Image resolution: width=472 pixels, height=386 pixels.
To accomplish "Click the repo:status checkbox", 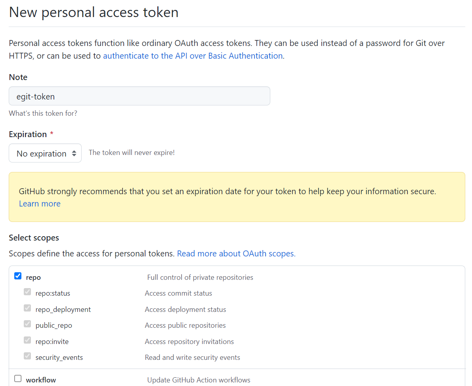I will coord(27,292).
